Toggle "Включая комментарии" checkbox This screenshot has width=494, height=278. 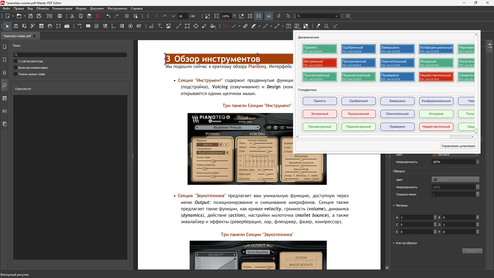pos(15,68)
